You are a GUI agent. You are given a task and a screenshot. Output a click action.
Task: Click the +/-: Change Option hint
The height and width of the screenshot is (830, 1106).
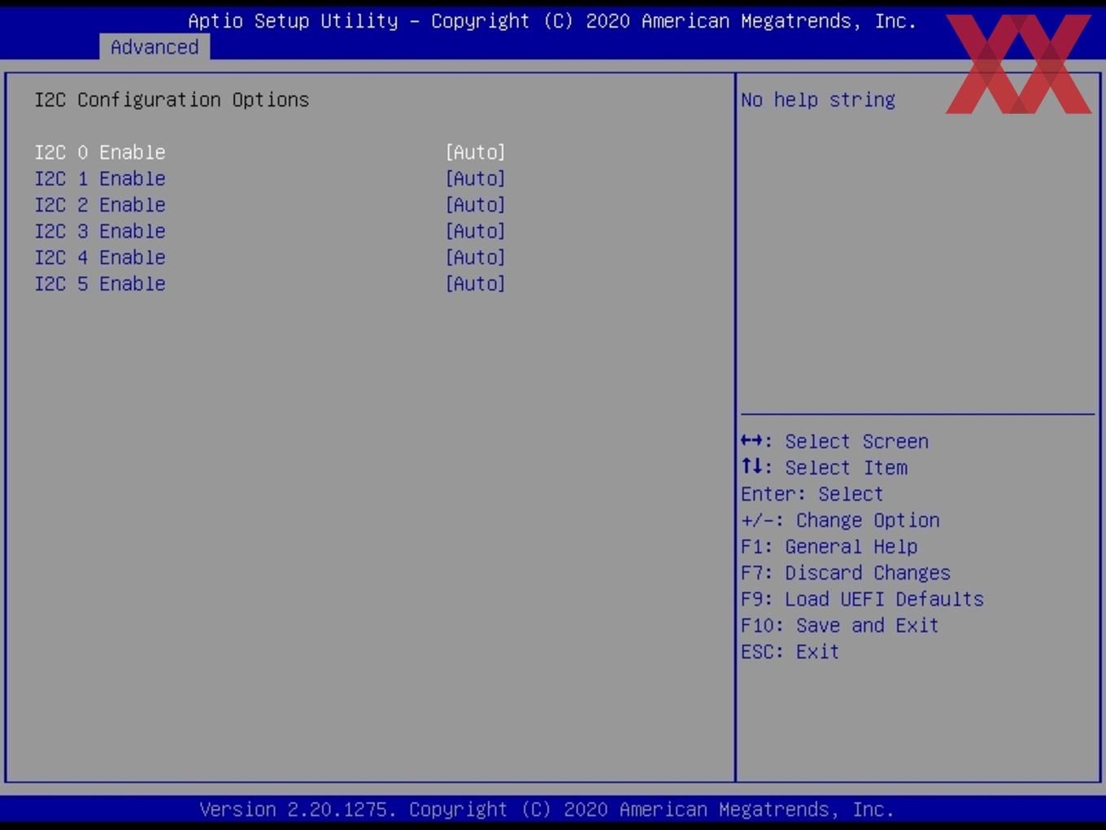(840, 520)
